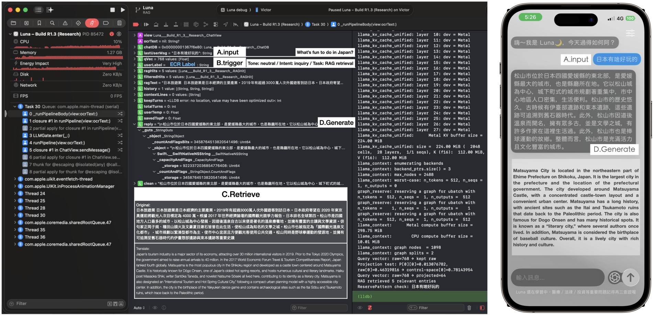653x315 pixels.
Task: Open the issue navigator warning icon
Action: tap(65, 23)
